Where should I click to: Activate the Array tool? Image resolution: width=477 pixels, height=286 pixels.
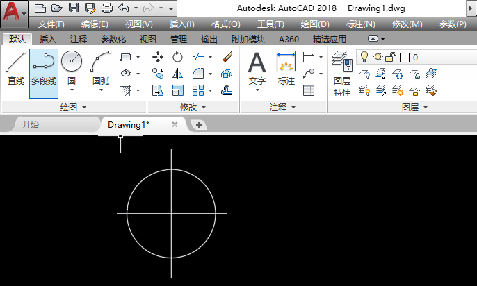coord(198,90)
